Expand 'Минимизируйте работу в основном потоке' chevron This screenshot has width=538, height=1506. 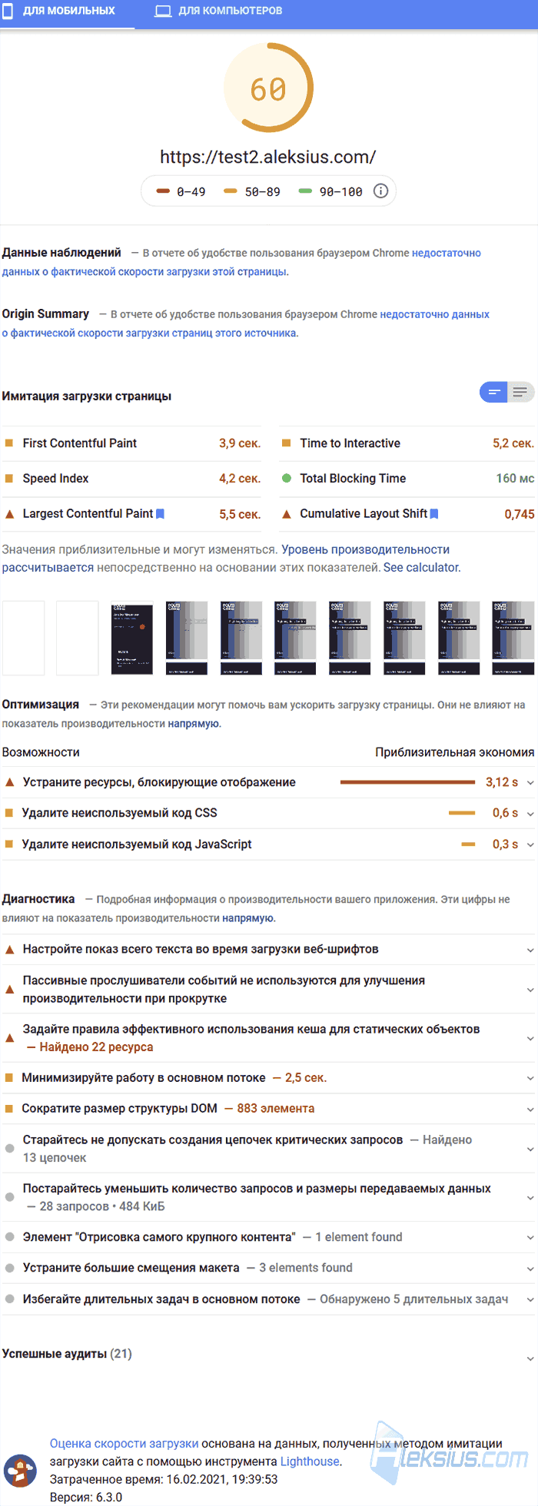pyautogui.click(x=530, y=1079)
